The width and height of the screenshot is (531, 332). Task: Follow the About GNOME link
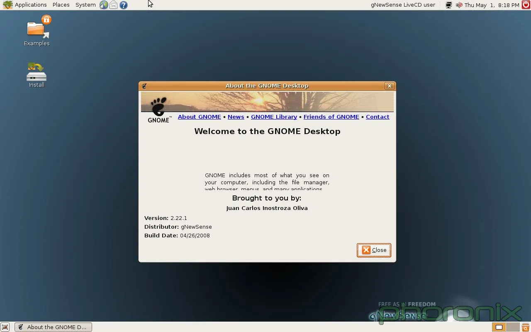pyautogui.click(x=200, y=117)
